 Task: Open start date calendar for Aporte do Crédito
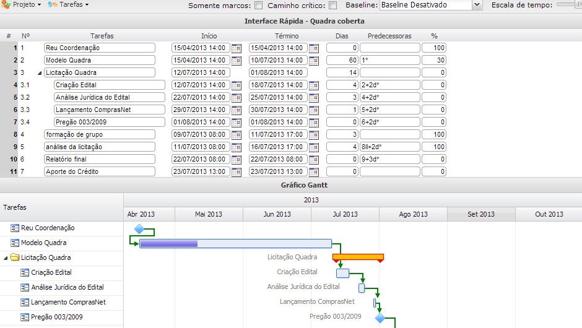tap(237, 171)
